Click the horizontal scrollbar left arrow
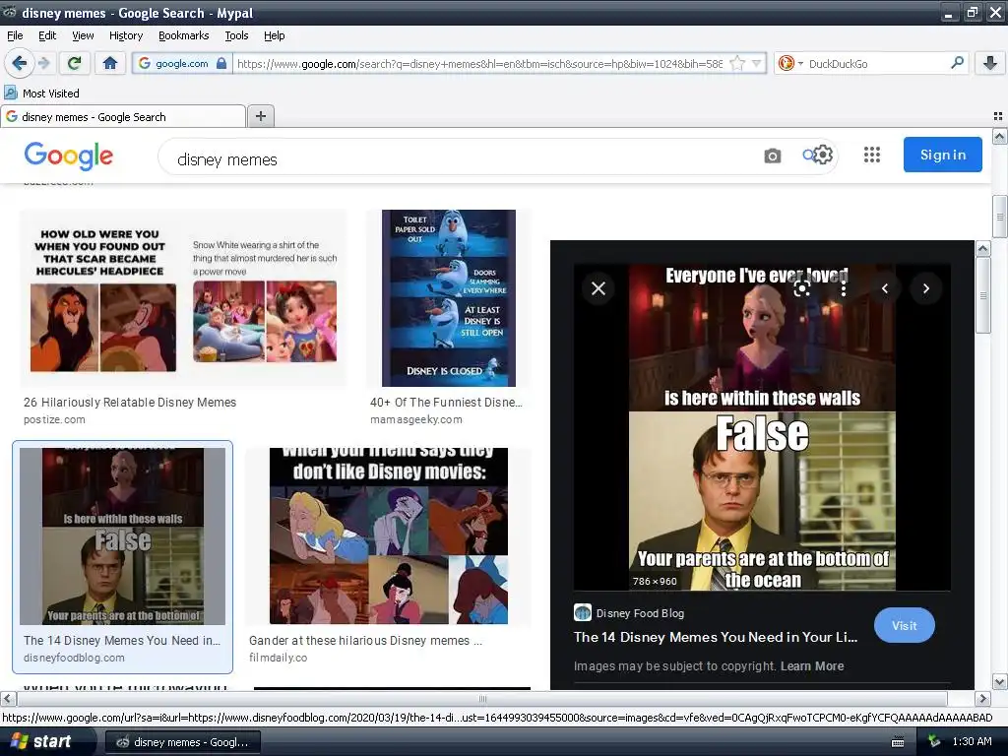This screenshot has width=1008, height=756. (8, 698)
